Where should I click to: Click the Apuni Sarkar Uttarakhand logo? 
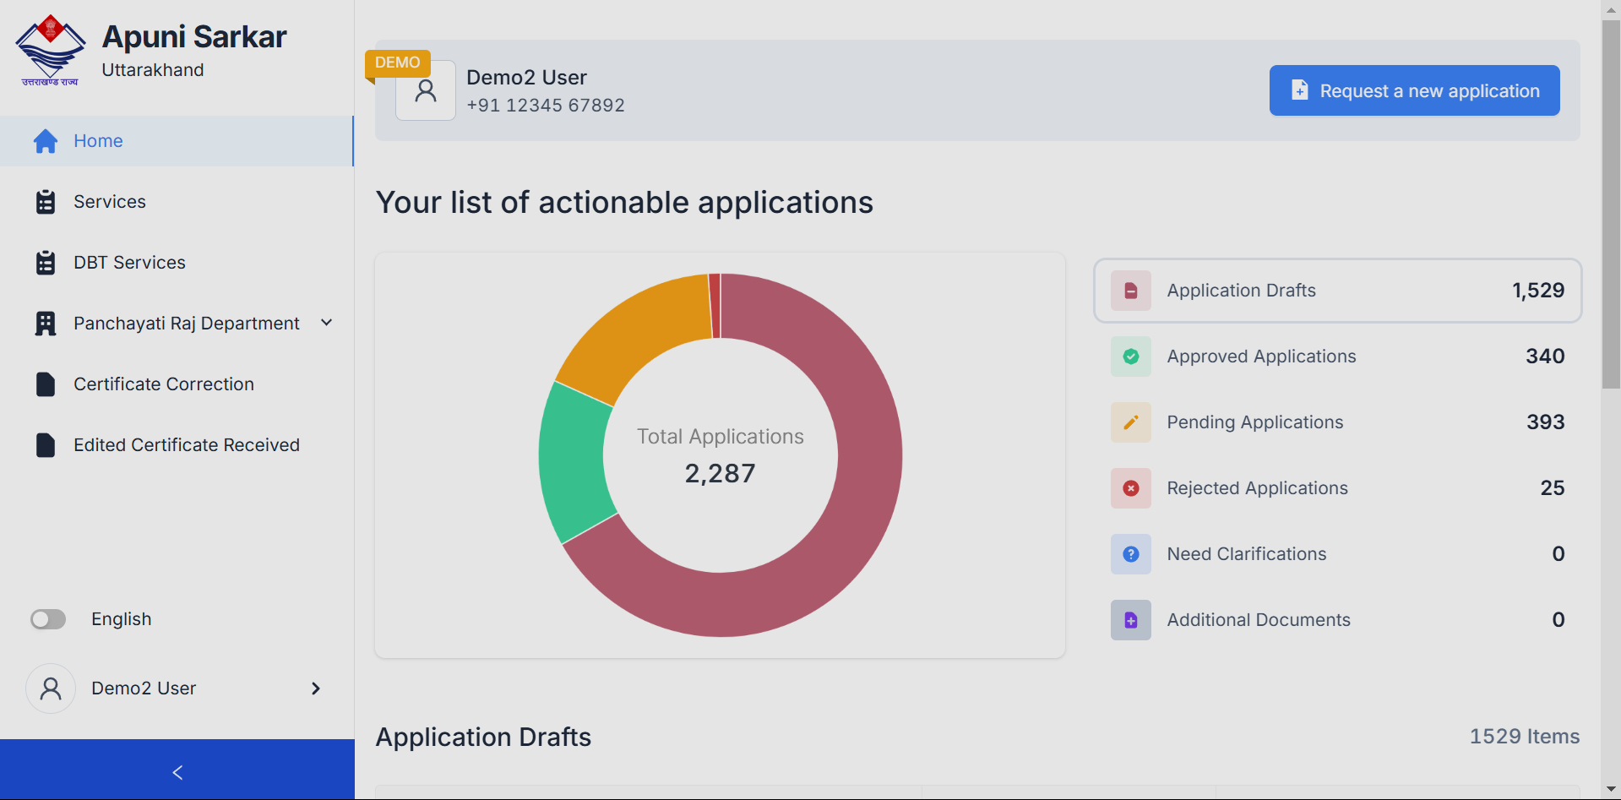point(51,51)
